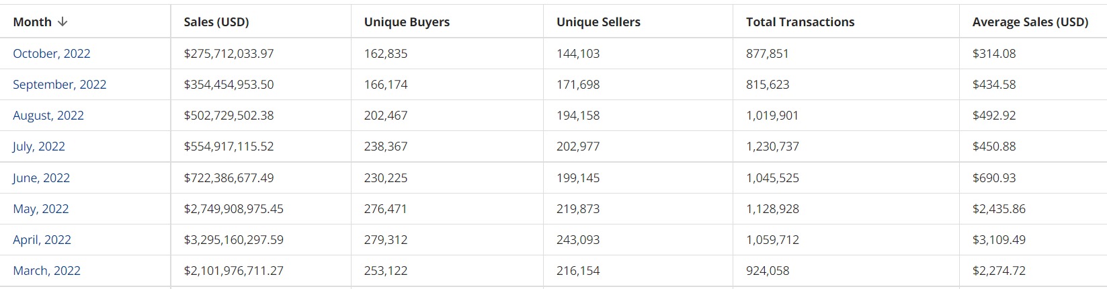The width and height of the screenshot is (1107, 289).
Task: Select the 279,312 unique buyers cell
Action: tap(447, 240)
